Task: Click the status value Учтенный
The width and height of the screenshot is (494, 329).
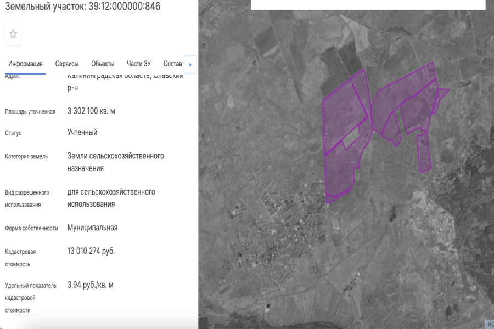Action: tap(82, 133)
